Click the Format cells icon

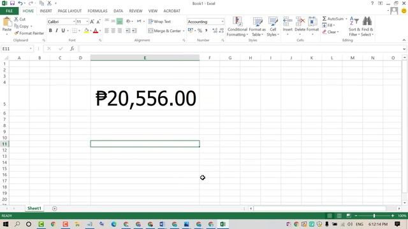tap(312, 22)
